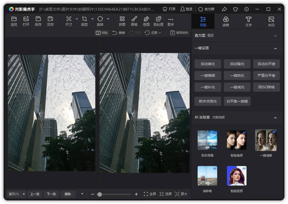Open the Cutout (抠图) tool
Image resolution: width=288 pixels, height=204 pixels.
point(146,21)
